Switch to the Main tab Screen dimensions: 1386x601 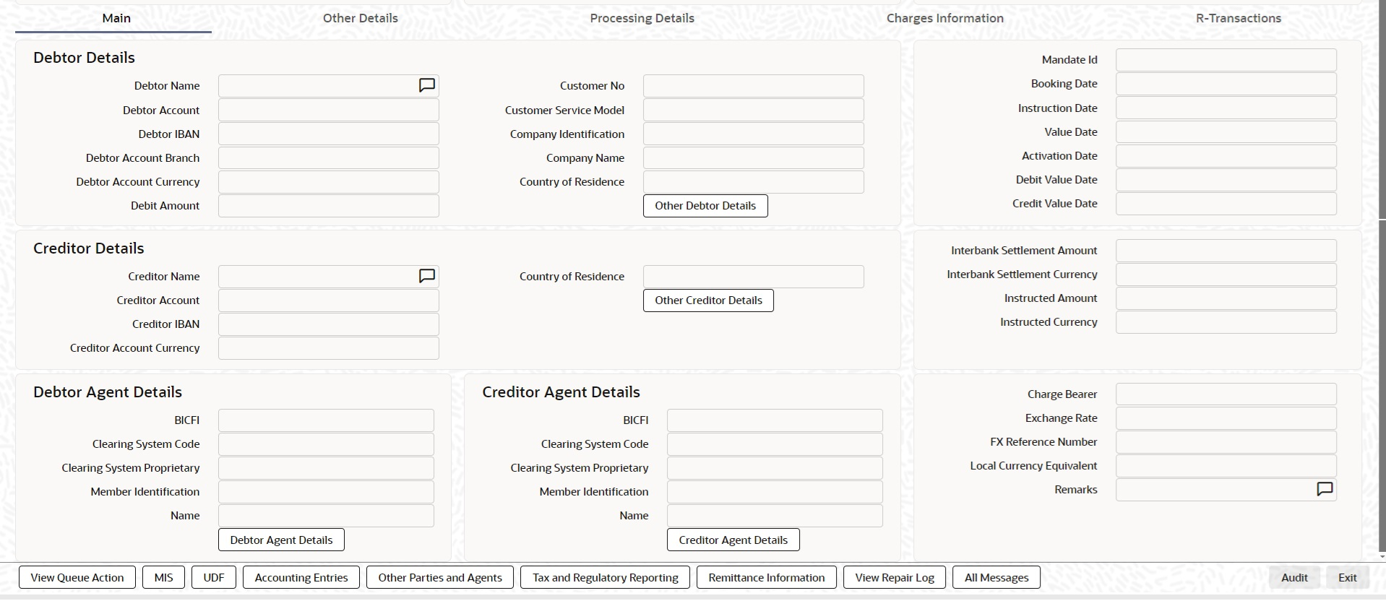116,18
